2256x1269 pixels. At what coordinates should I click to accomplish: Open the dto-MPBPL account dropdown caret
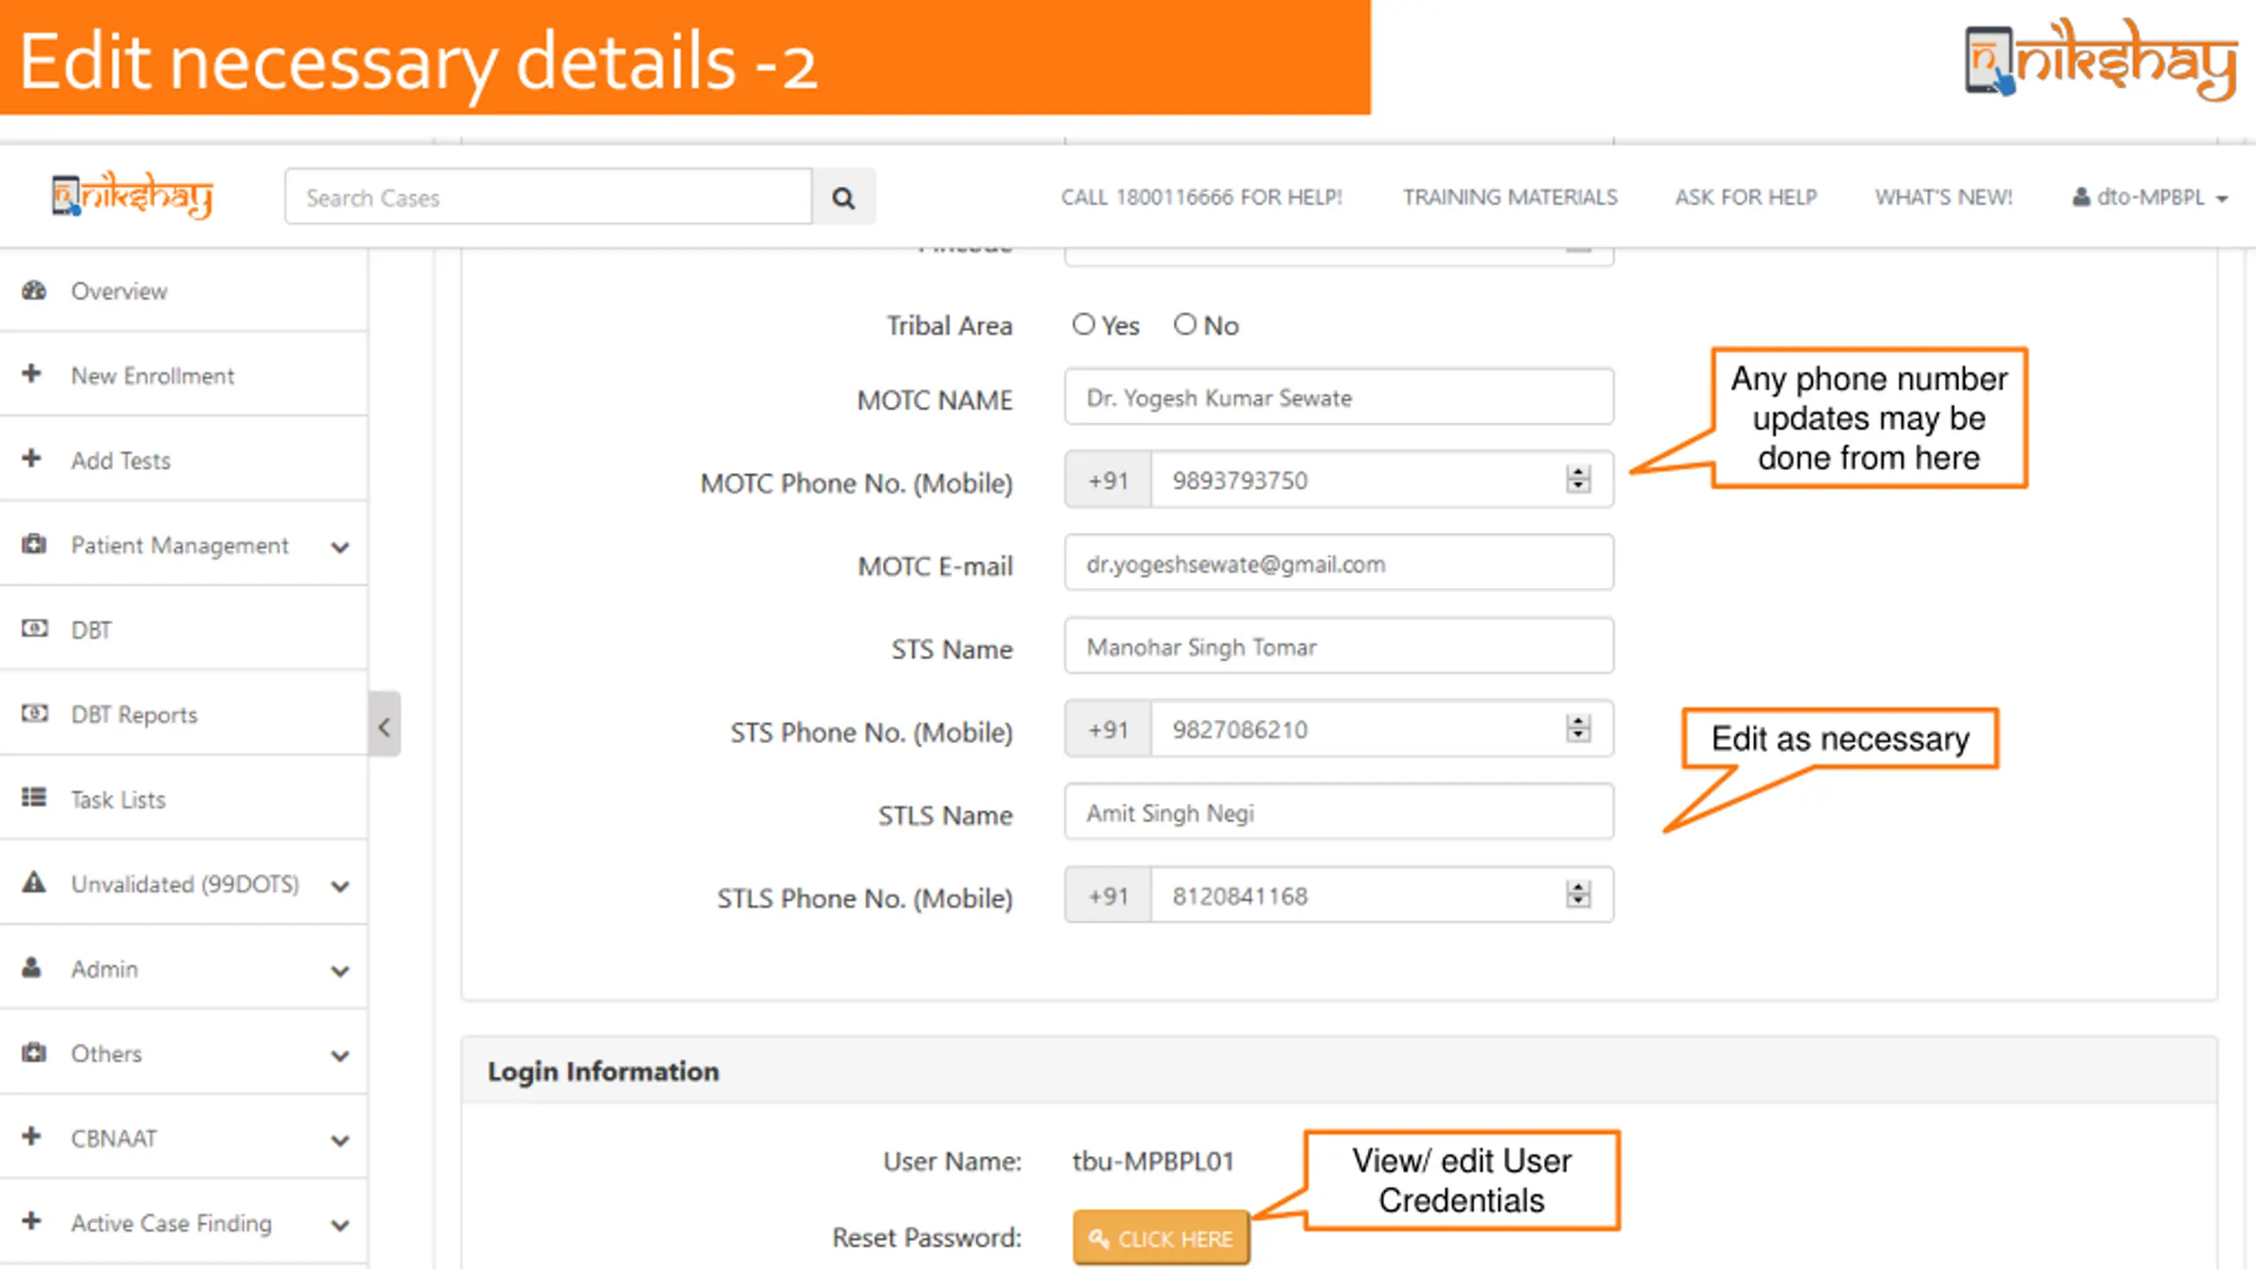click(2222, 199)
